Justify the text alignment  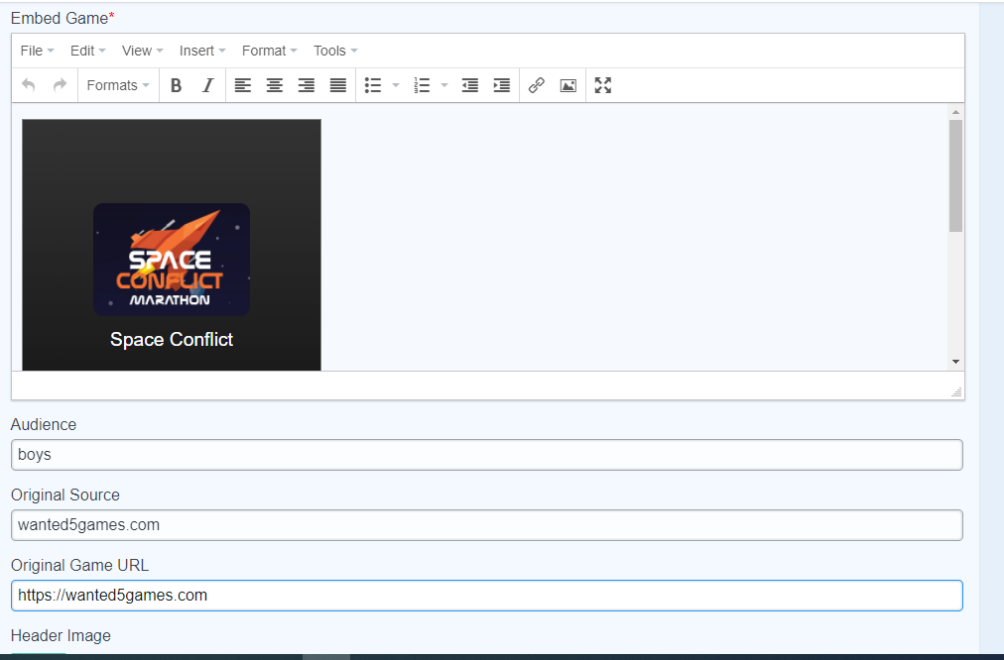click(x=338, y=85)
